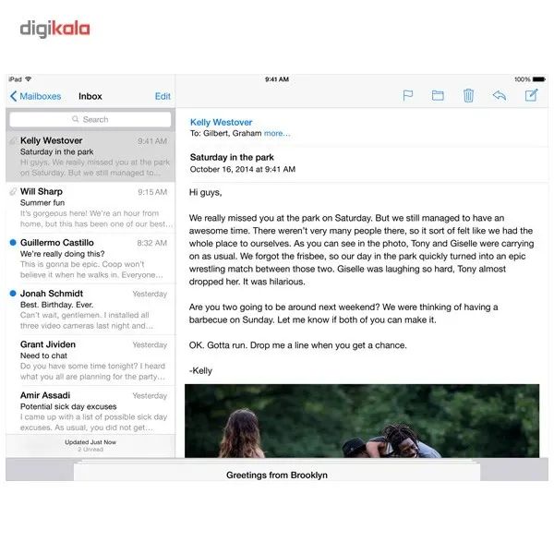Open the Will Sharp Summer fun email
The width and height of the screenshot is (554, 554).
coord(90,208)
